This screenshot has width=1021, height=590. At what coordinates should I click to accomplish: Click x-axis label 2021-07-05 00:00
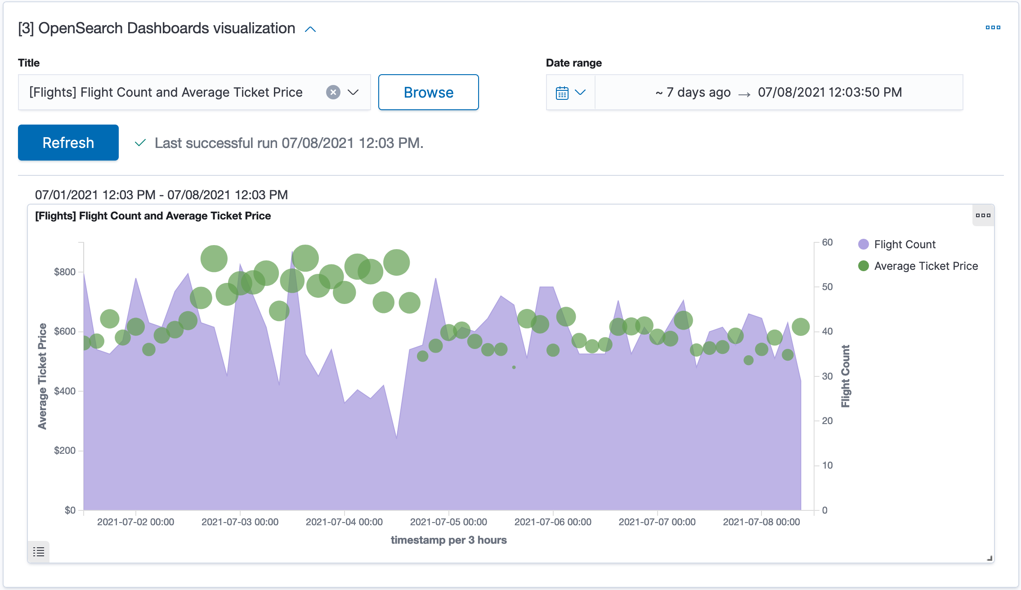click(448, 522)
